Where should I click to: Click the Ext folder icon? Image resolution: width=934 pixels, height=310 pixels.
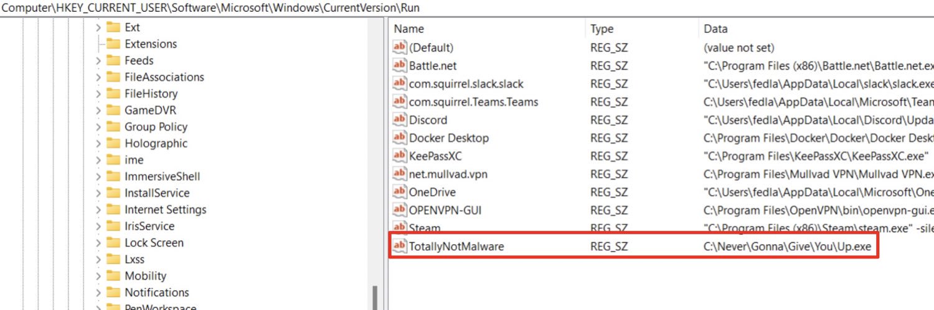pyautogui.click(x=113, y=27)
